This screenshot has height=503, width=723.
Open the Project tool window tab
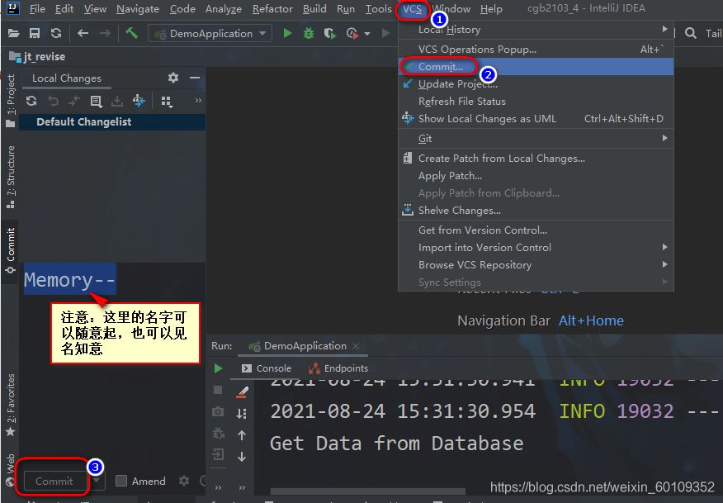pyautogui.click(x=11, y=100)
